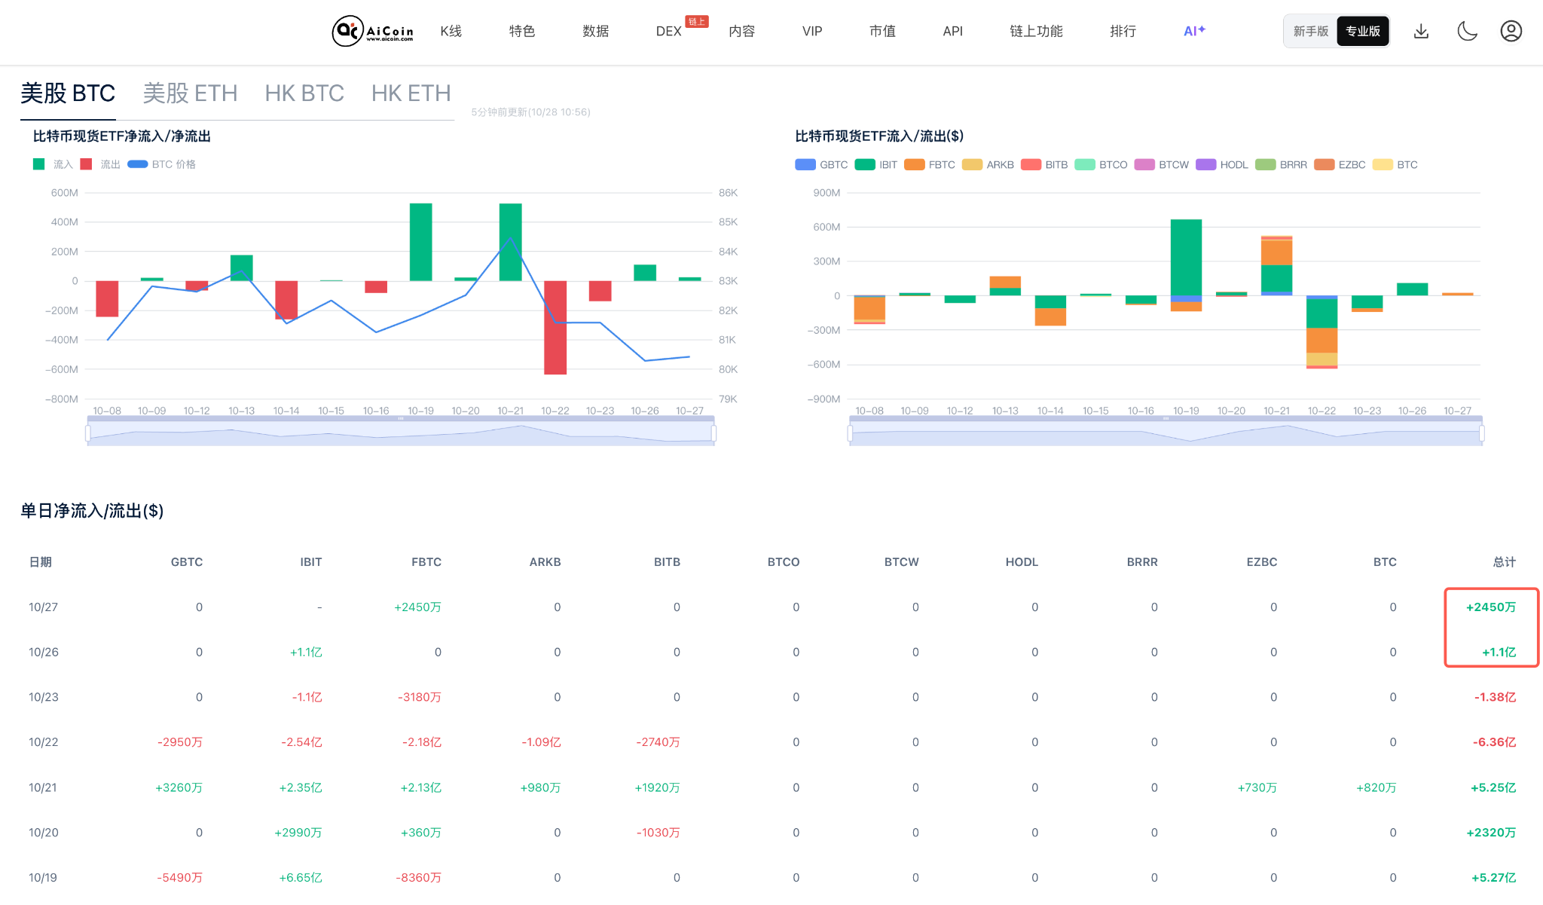Toggle IBIT legend series
The width and height of the screenshot is (1543, 905).
876,165
